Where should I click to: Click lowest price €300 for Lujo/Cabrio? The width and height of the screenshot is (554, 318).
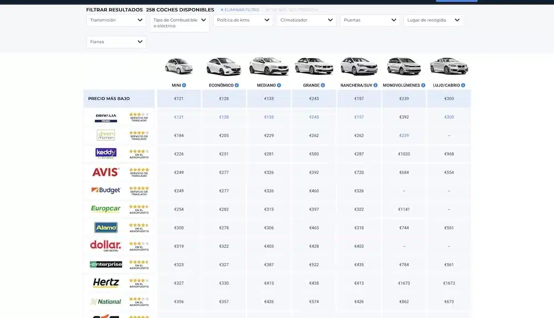449,99
